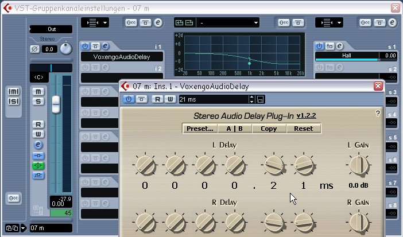The image size is (403, 237).
Task: Toggle the channel Solo (S) button
Action: pyautogui.click(x=38, y=102)
